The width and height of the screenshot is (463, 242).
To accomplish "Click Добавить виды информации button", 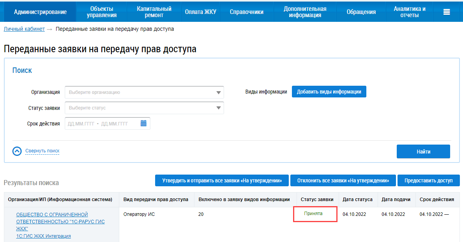I will pyautogui.click(x=329, y=92).
